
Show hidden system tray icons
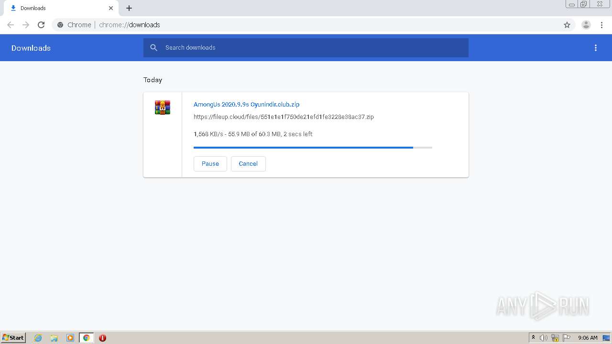(534, 338)
